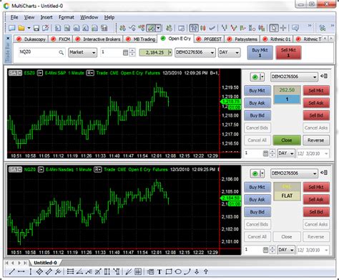This screenshot has height=280, width=339.
Task: Select the arrow down drawing tool
Action: [x=197, y=271]
